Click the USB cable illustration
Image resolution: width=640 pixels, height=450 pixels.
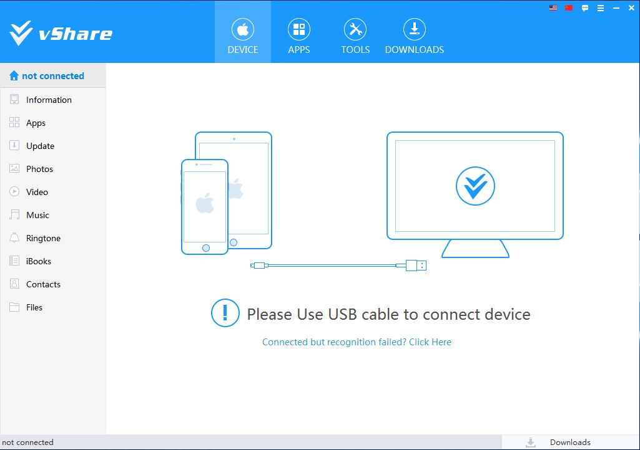(338, 266)
